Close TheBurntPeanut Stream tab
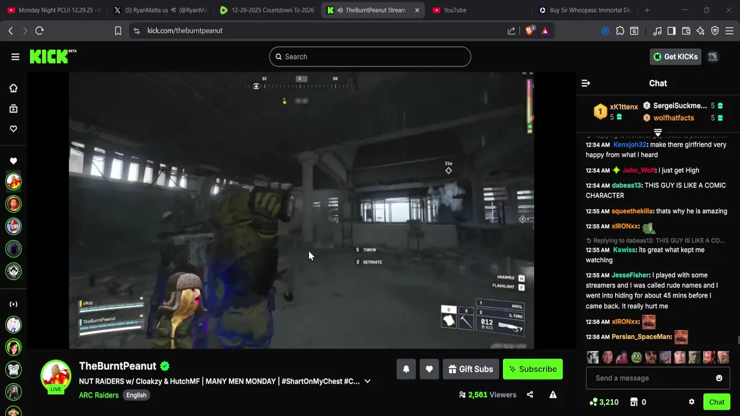 pyautogui.click(x=417, y=10)
